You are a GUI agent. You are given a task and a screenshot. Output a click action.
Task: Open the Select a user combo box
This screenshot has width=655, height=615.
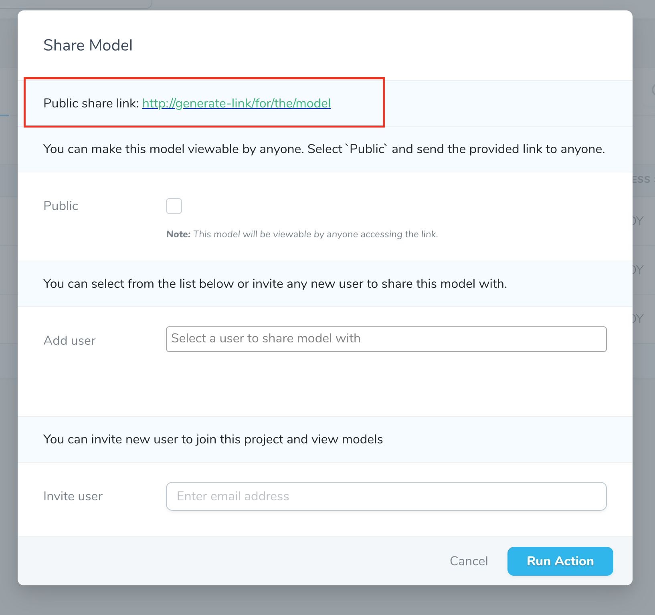[386, 339]
